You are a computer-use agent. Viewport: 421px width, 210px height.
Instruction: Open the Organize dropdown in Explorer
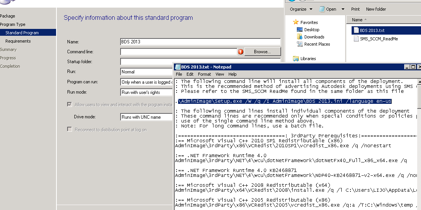[301, 9]
